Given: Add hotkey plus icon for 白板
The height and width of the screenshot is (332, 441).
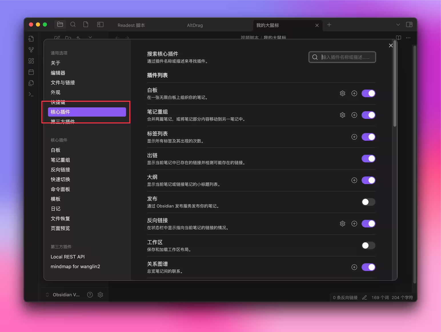Looking at the screenshot, I should (354, 93).
